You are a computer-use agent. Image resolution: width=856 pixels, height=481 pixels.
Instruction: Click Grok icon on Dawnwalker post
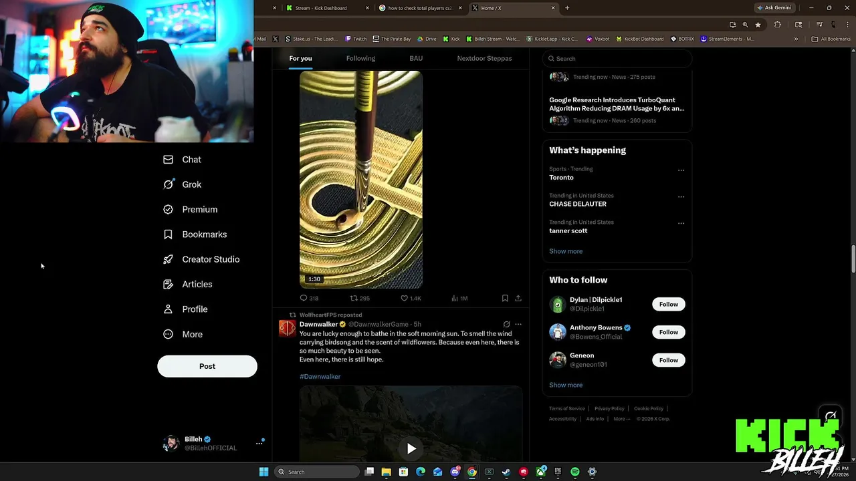[506, 324]
